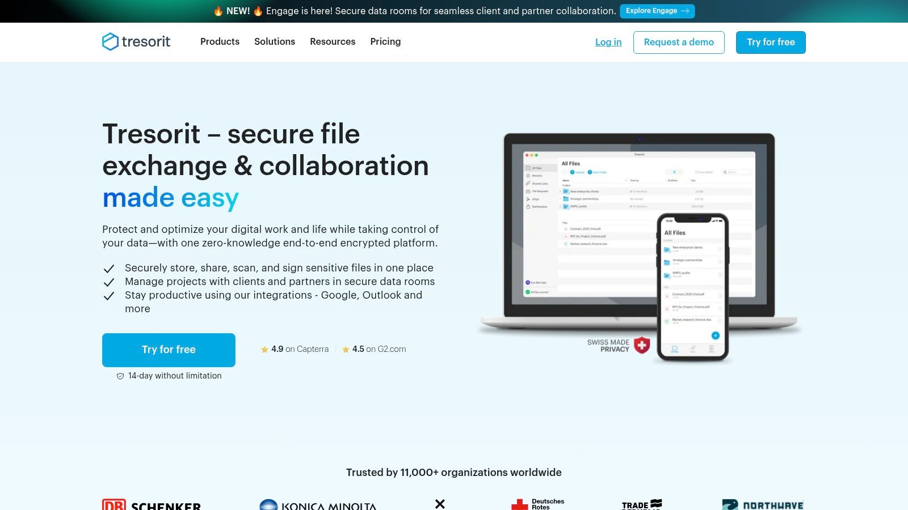
Task: Open the Products menu
Action: [220, 41]
